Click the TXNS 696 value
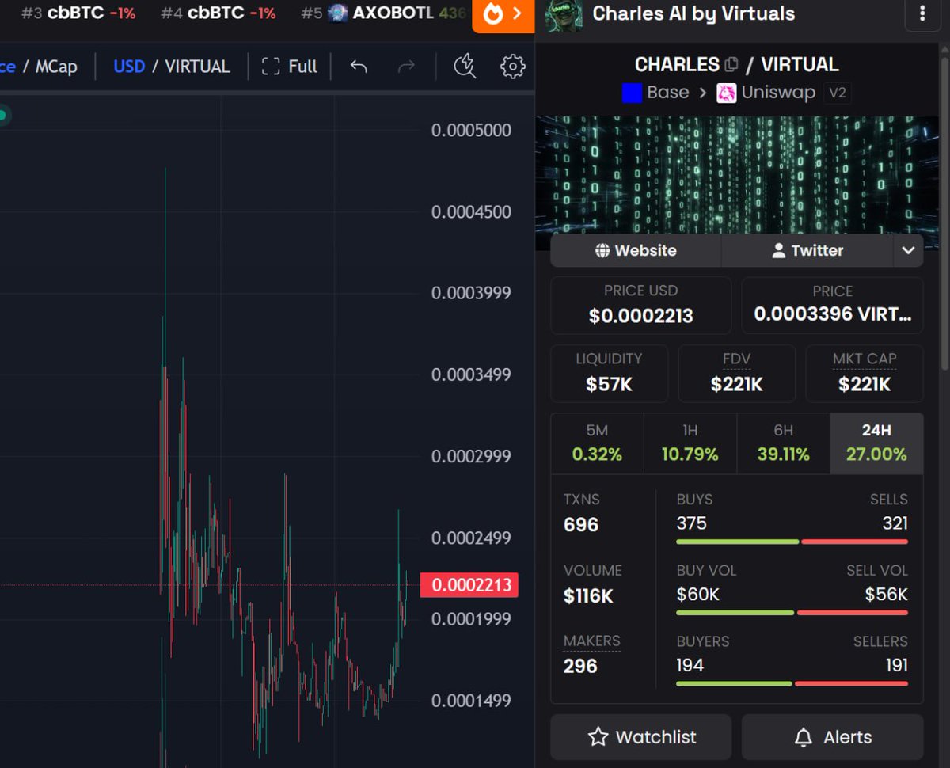Image resolution: width=950 pixels, height=768 pixels. 581,524
